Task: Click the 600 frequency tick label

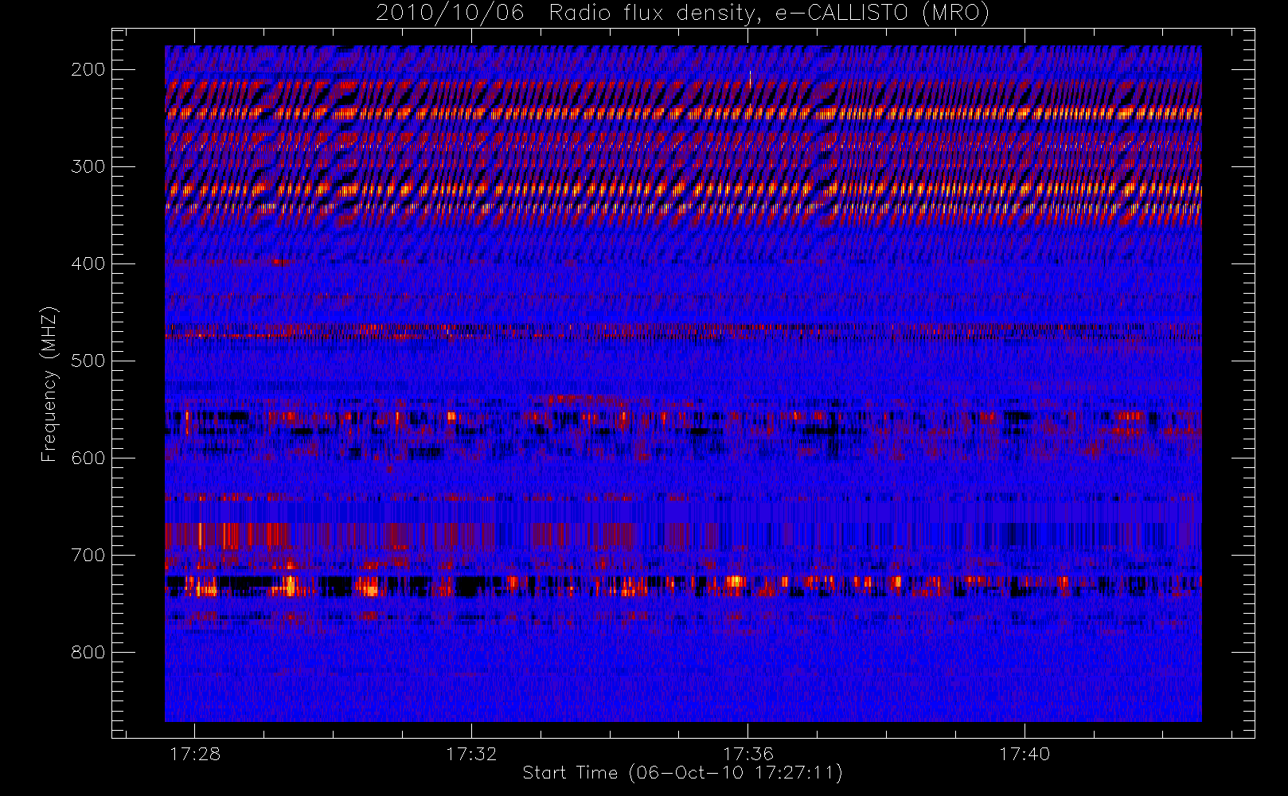Action: pos(88,458)
